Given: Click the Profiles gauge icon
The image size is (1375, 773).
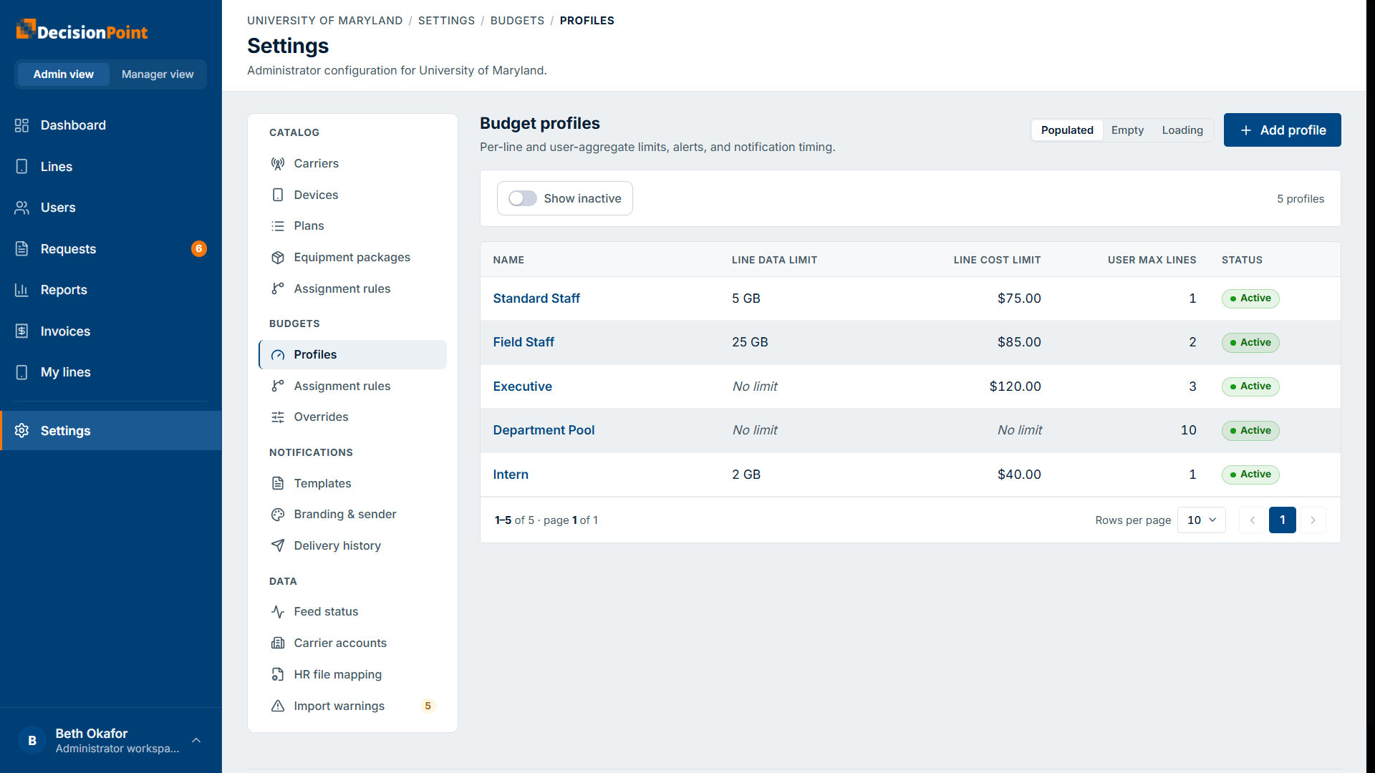Looking at the screenshot, I should coord(278,355).
